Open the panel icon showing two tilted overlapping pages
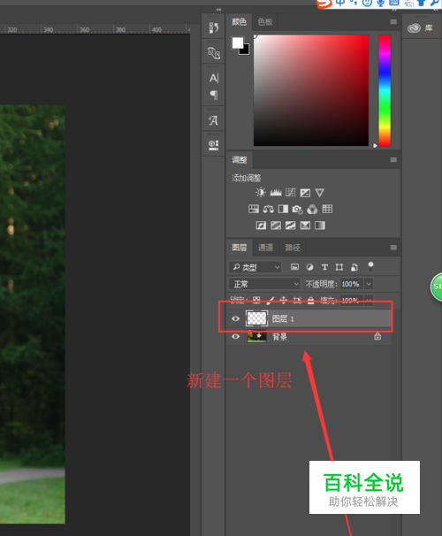This screenshot has width=442, height=536. pyautogui.click(x=214, y=53)
